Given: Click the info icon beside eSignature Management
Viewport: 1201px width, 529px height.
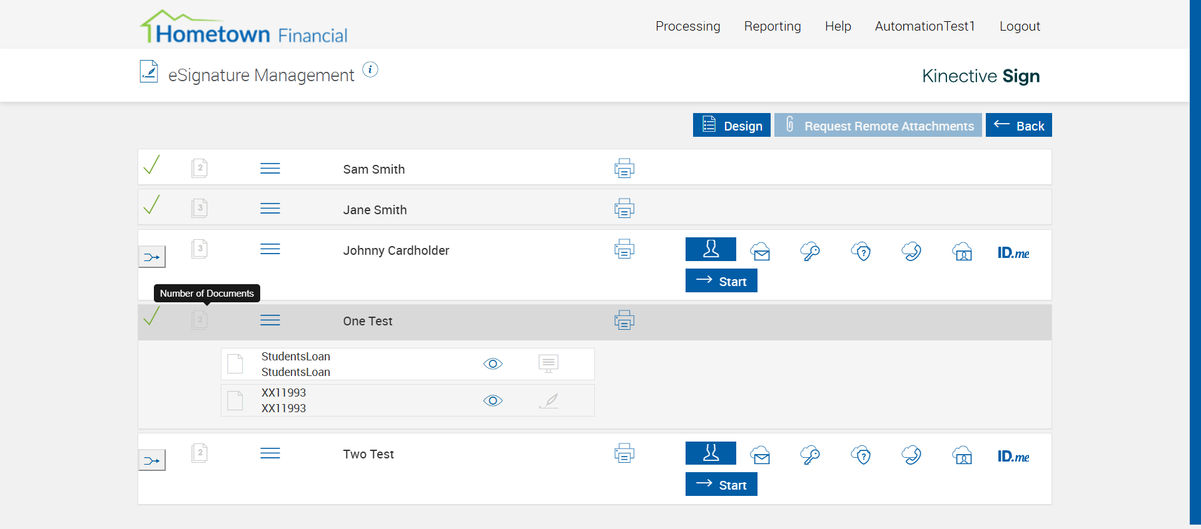Looking at the screenshot, I should [x=370, y=70].
